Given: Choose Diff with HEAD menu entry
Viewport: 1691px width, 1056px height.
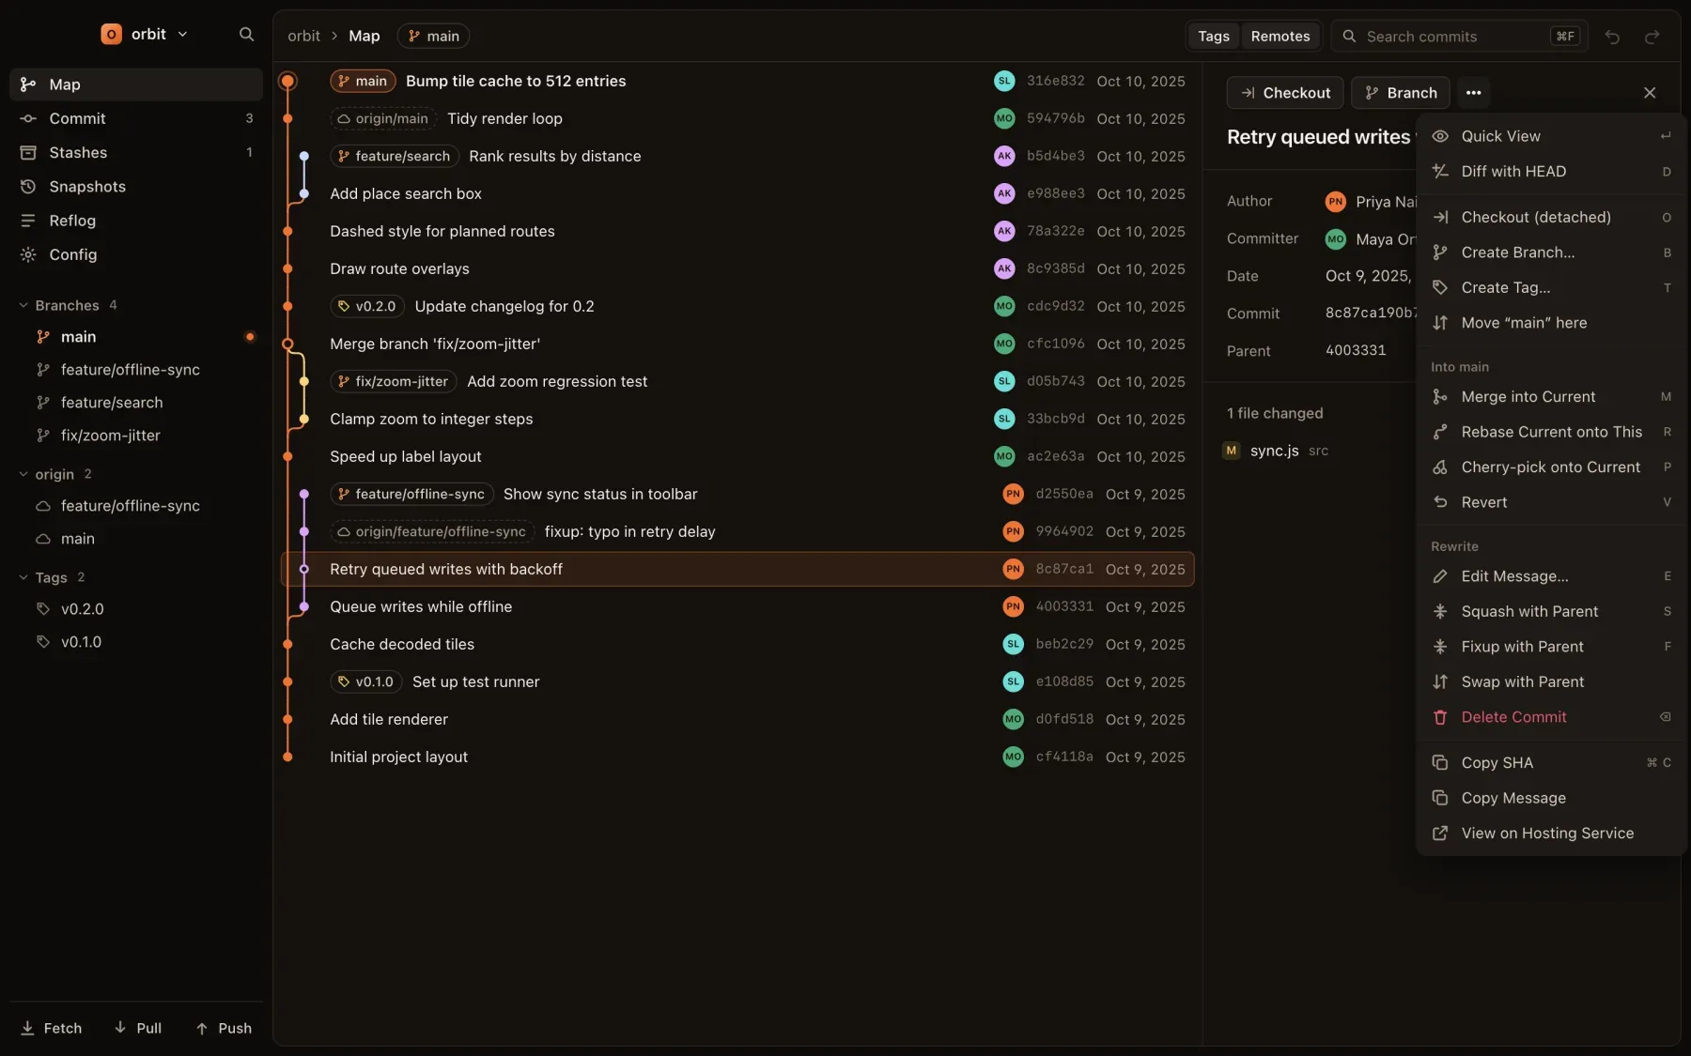Looking at the screenshot, I should coord(1551,172).
